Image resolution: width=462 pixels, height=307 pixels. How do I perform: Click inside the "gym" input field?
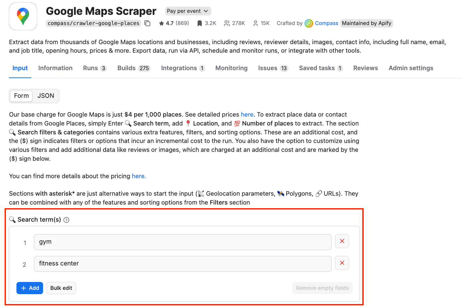click(x=182, y=241)
